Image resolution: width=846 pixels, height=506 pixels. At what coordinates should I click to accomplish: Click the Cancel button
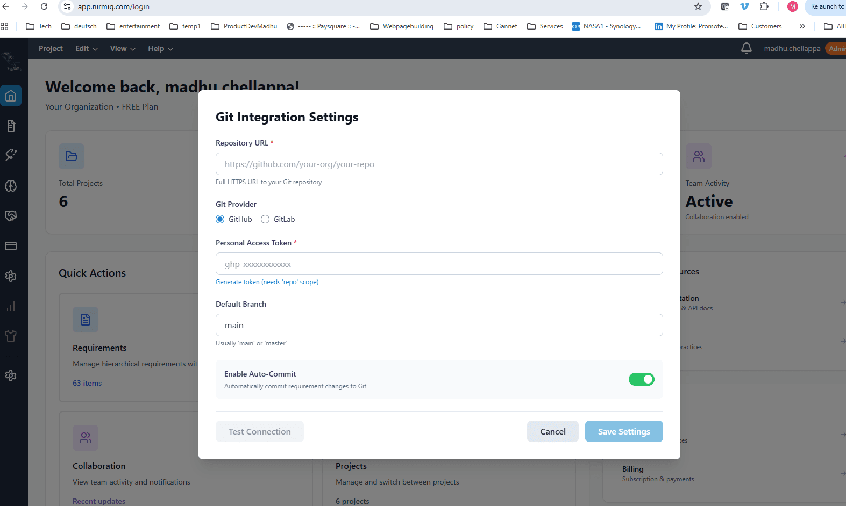[553, 431]
